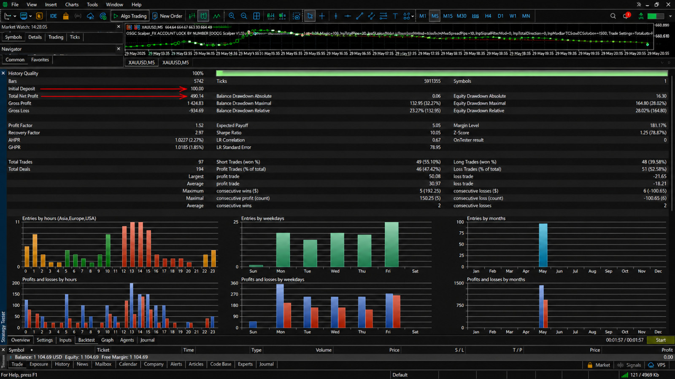Screen dimensions: 675x379
Task: Close the Market Watch panel
Action: coord(119,27)
